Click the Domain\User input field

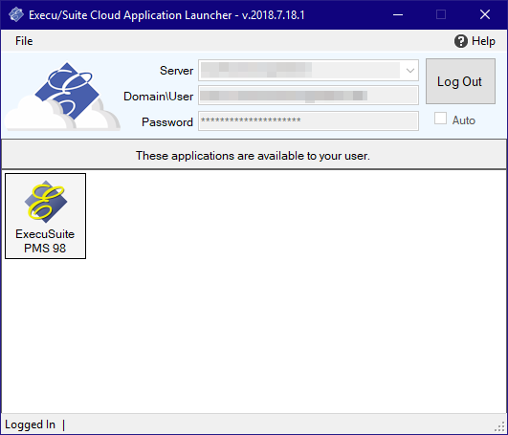308,96
